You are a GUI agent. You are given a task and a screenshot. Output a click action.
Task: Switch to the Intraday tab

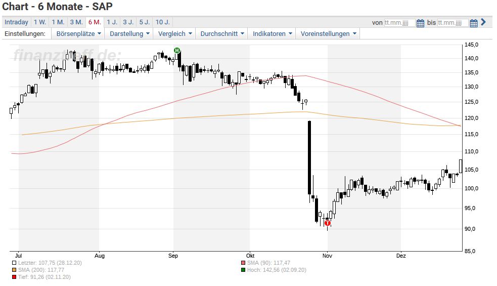[16, 22]
